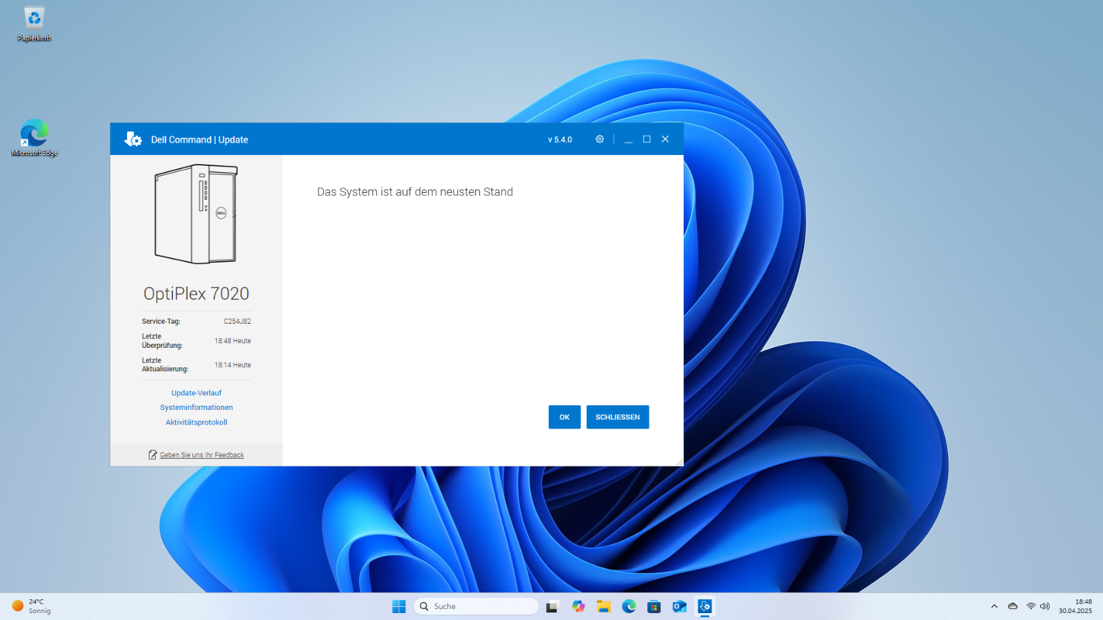Image resolution: width=1103 pixels, height=620 pixels.
Task: Open the Aktivitätsprotokoll link
Action: pyautogui.click(x=196, y=422)
